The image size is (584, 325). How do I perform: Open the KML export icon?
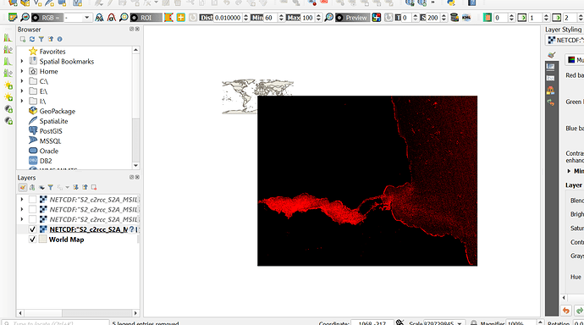click(x=466, y=18)
